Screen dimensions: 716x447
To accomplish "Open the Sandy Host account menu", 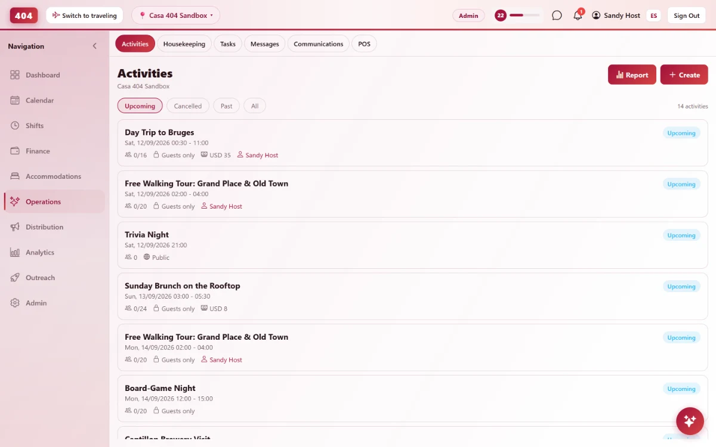I will [x=616, y=15].
